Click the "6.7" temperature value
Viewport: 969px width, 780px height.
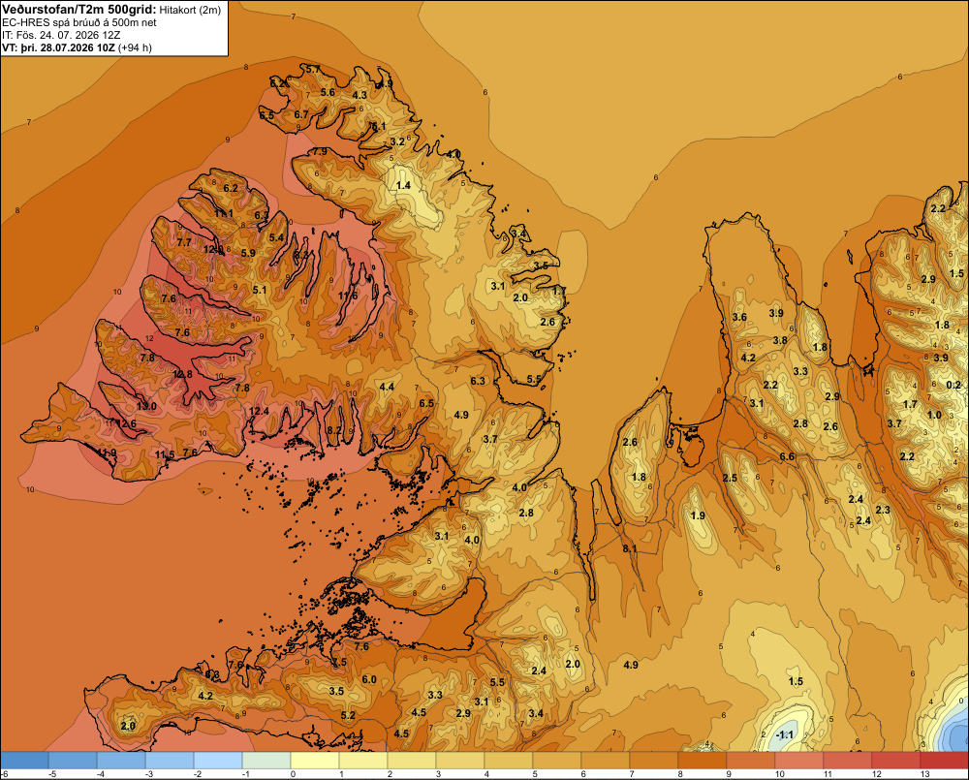pos(301,114)
